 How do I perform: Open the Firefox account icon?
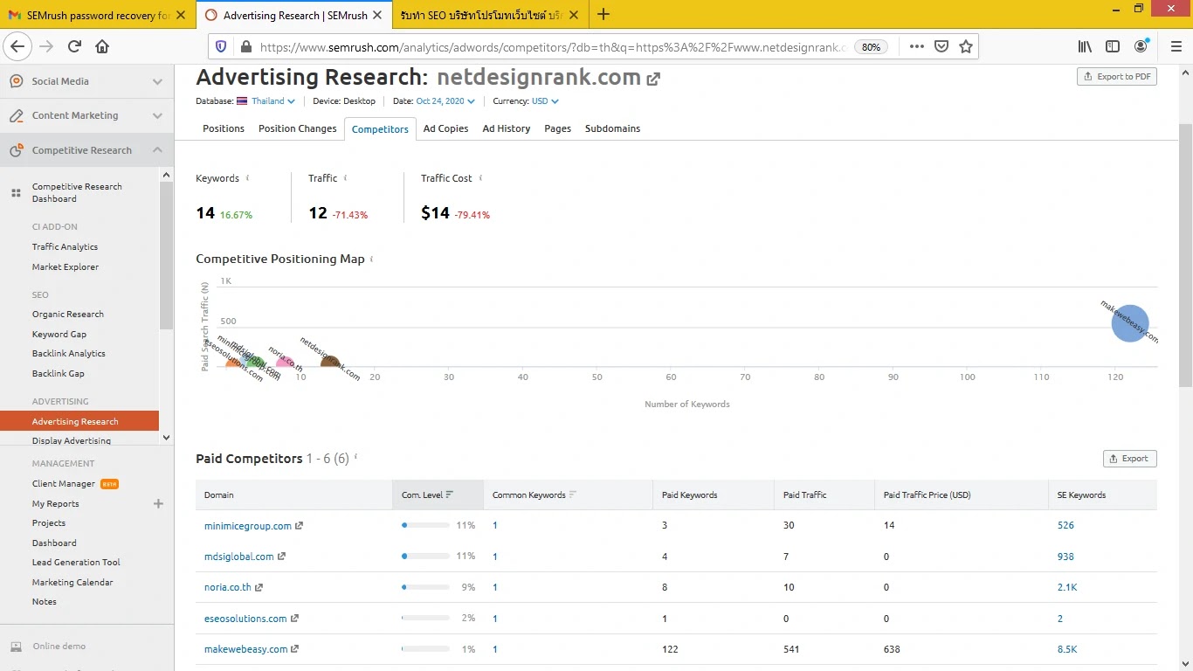(x=1141, y=47)
